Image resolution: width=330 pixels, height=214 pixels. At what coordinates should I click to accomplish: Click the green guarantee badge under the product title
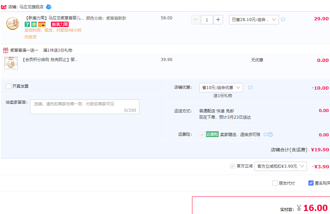34,24
